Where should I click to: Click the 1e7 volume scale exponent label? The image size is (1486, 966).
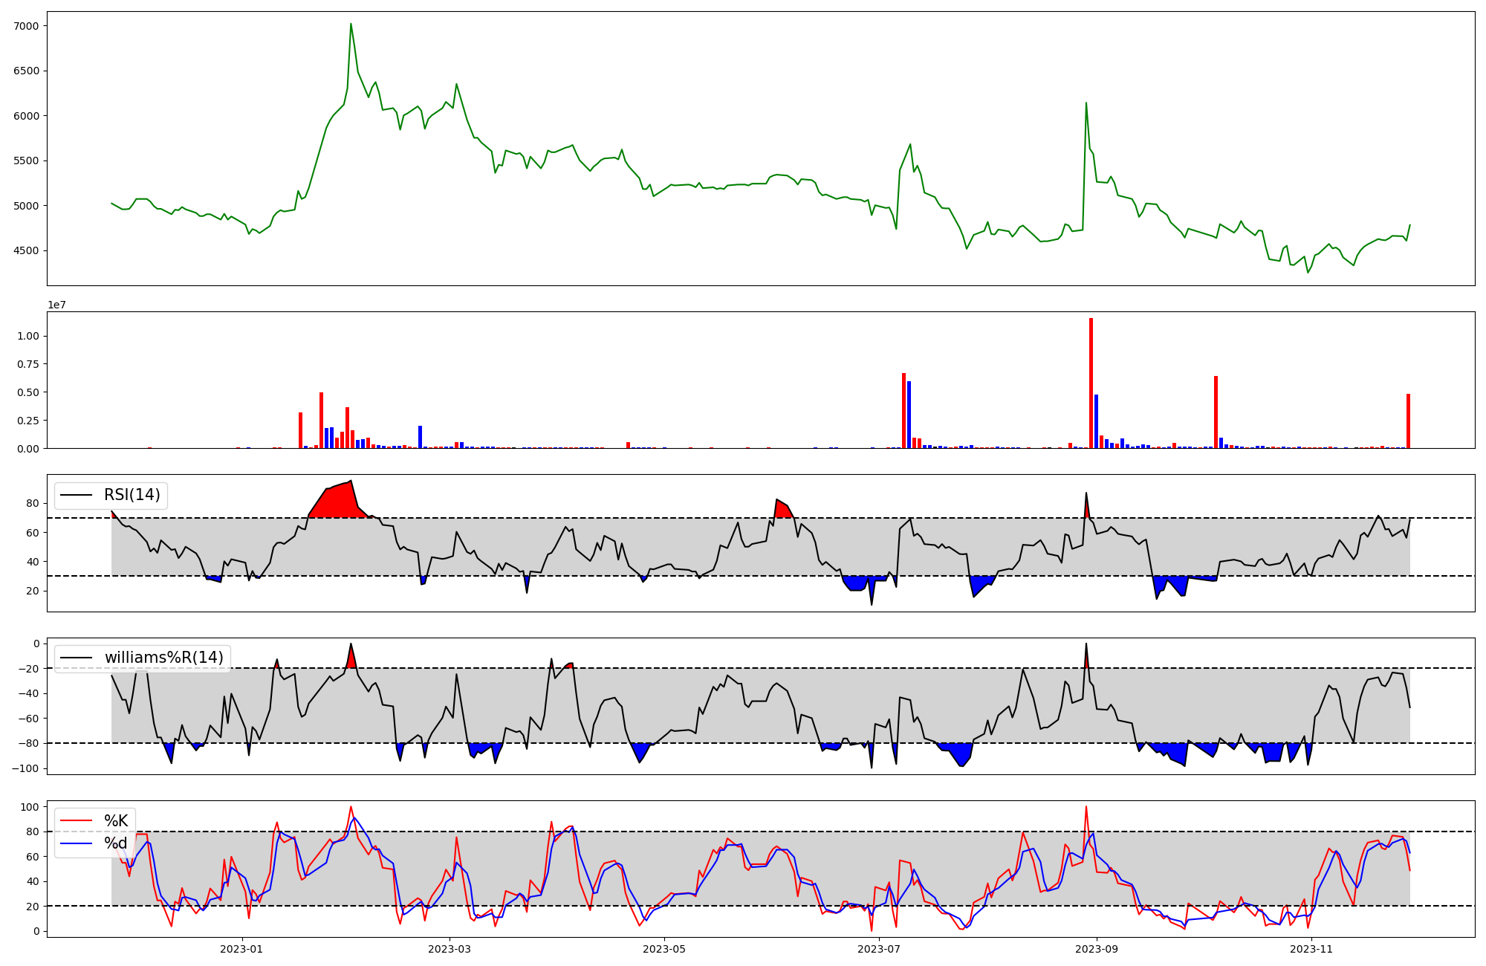[57, 305]
